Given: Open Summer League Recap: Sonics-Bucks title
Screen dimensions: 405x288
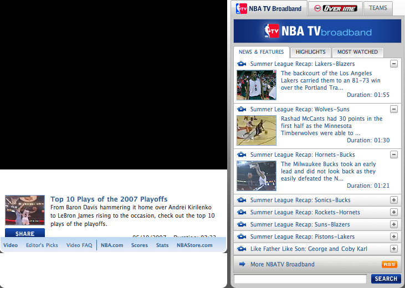Looking at the screenshot, I should (300, 200).
